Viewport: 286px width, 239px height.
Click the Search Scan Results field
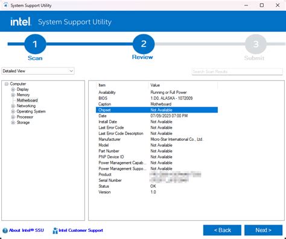point(237,72)
